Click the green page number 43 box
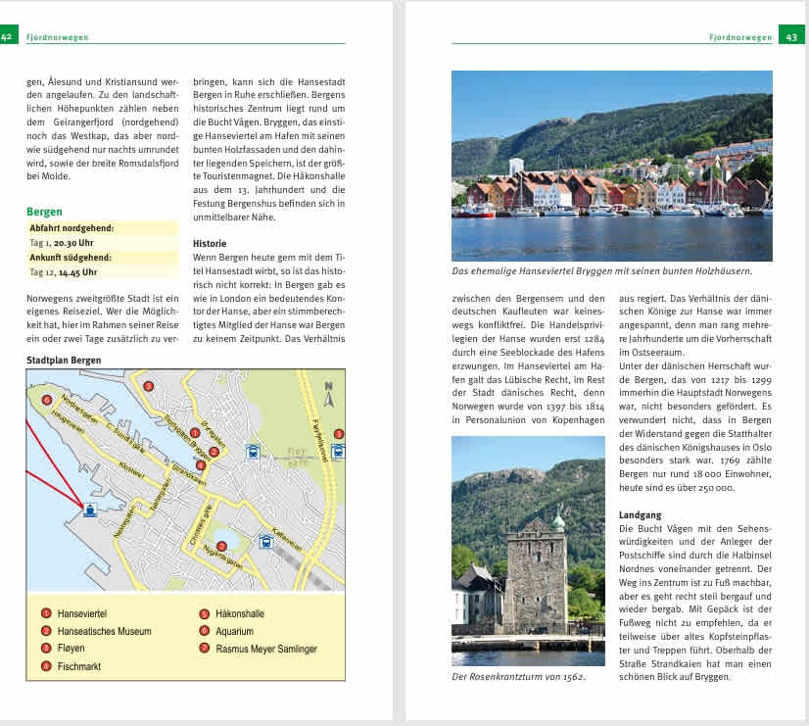Image resolution: width=809 pixels, height=726 pixels. 791,36
